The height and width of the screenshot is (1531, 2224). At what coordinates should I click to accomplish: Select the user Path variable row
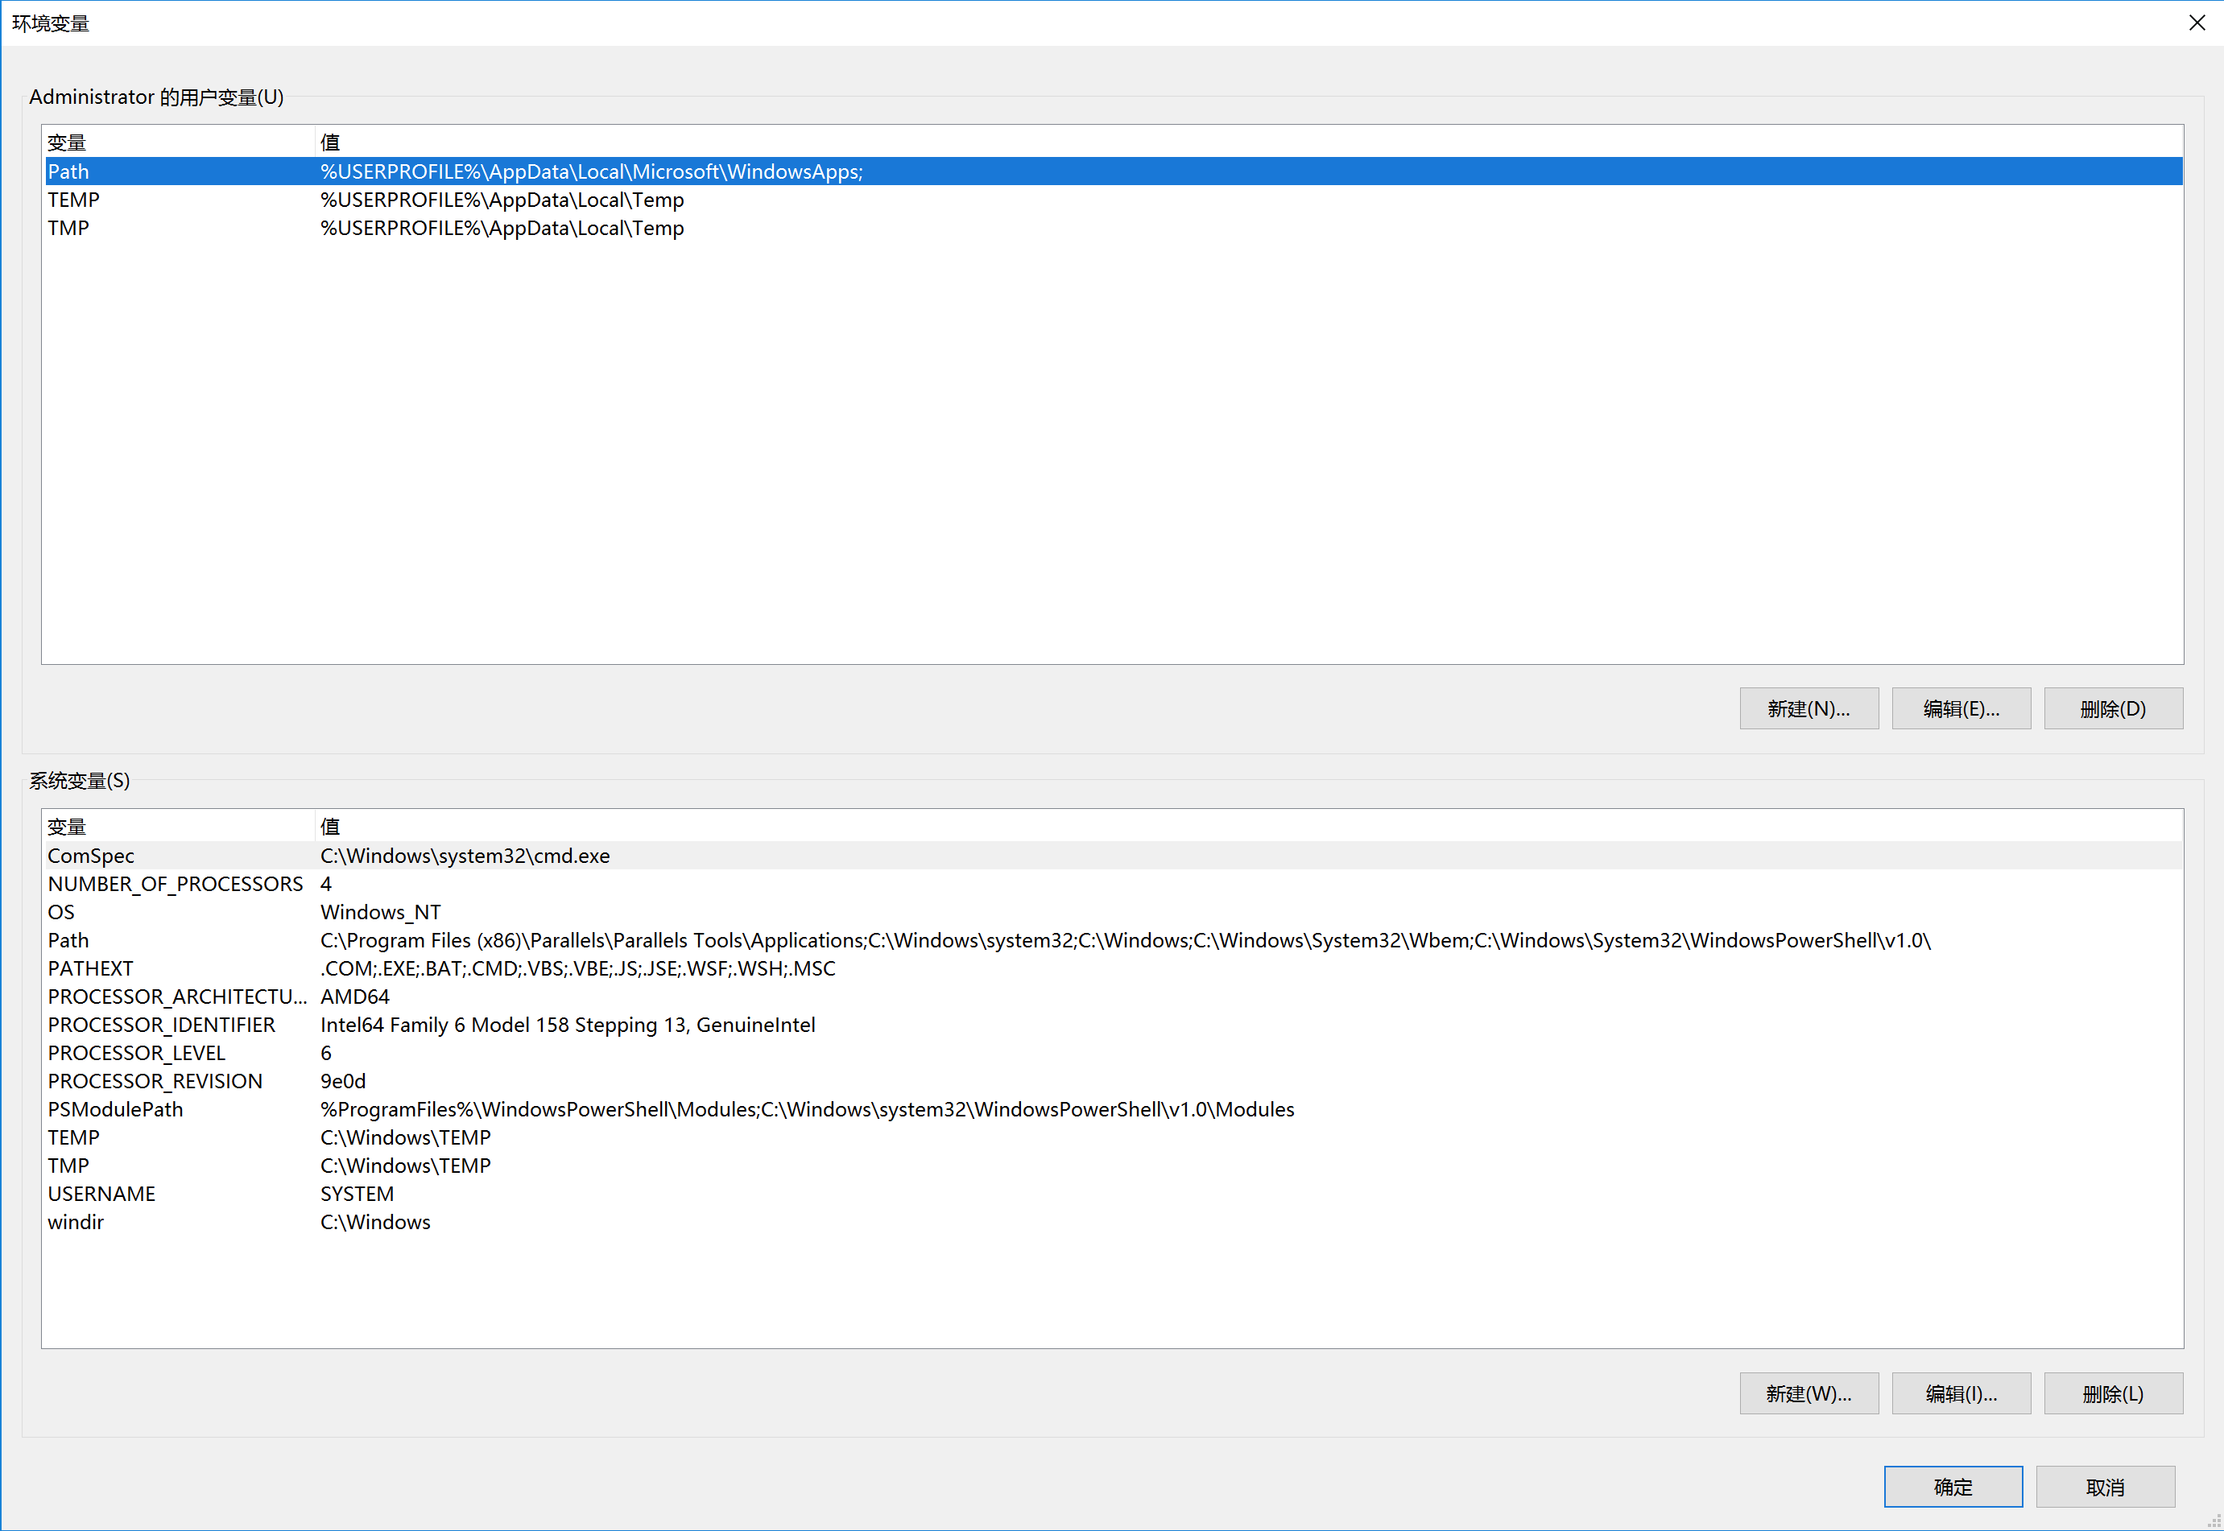point(69,171)
